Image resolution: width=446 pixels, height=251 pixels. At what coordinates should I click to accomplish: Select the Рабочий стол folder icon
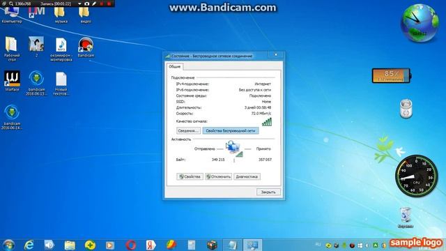tap(12, 49)
